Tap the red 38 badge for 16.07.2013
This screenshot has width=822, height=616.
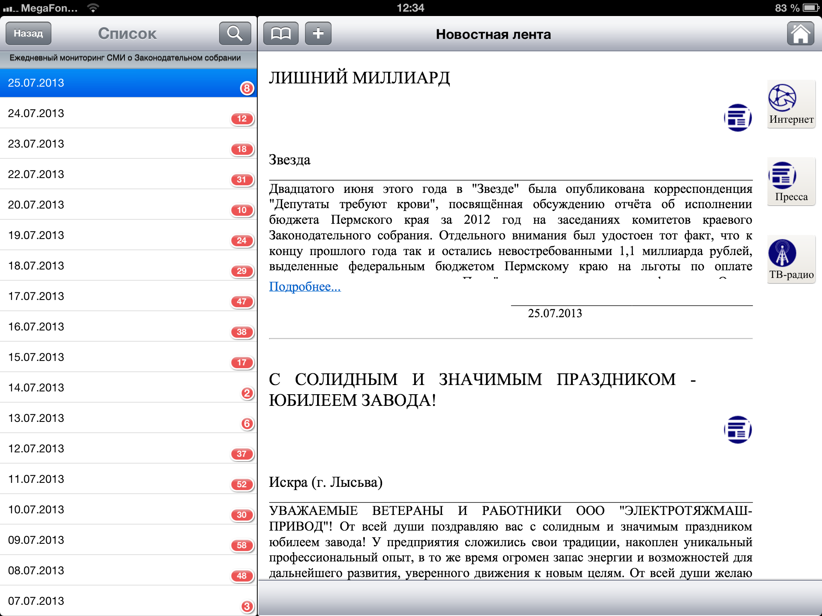242,332
